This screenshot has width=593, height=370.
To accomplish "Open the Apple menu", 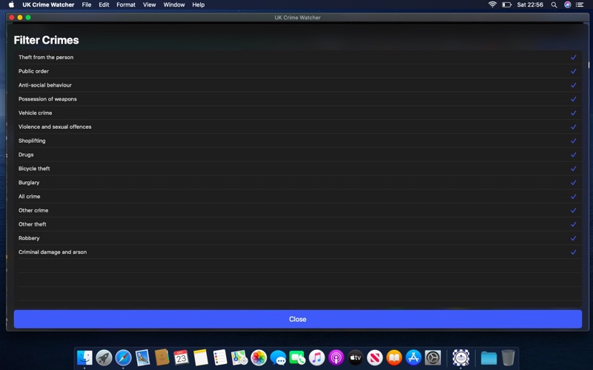I will (11, 4).
